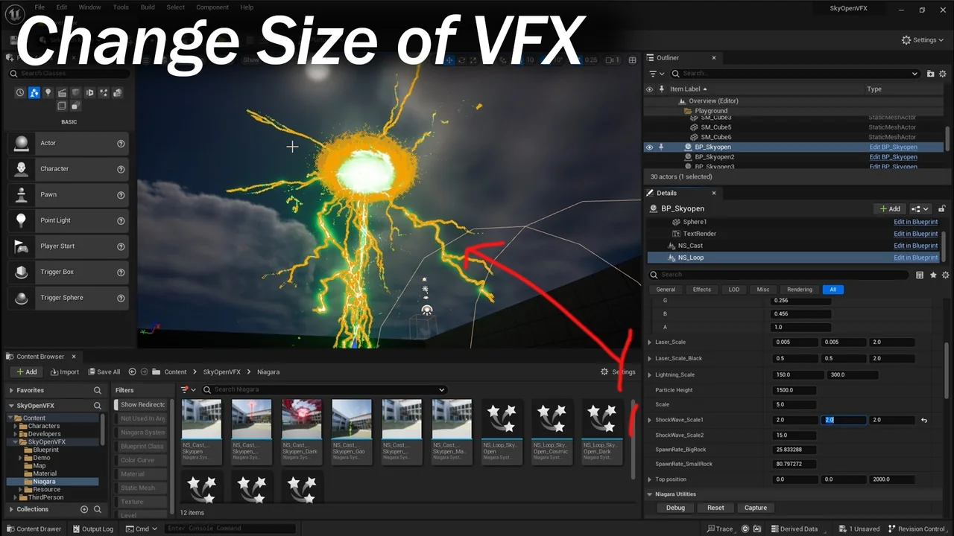Open Details panel settings gear
This screenshot has width=954, height=536.
(945, 275)
